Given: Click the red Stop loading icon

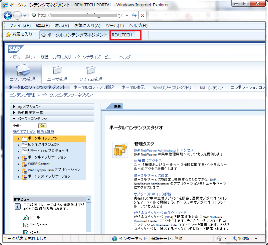Looking at the screenshot, I should [143, 15].
